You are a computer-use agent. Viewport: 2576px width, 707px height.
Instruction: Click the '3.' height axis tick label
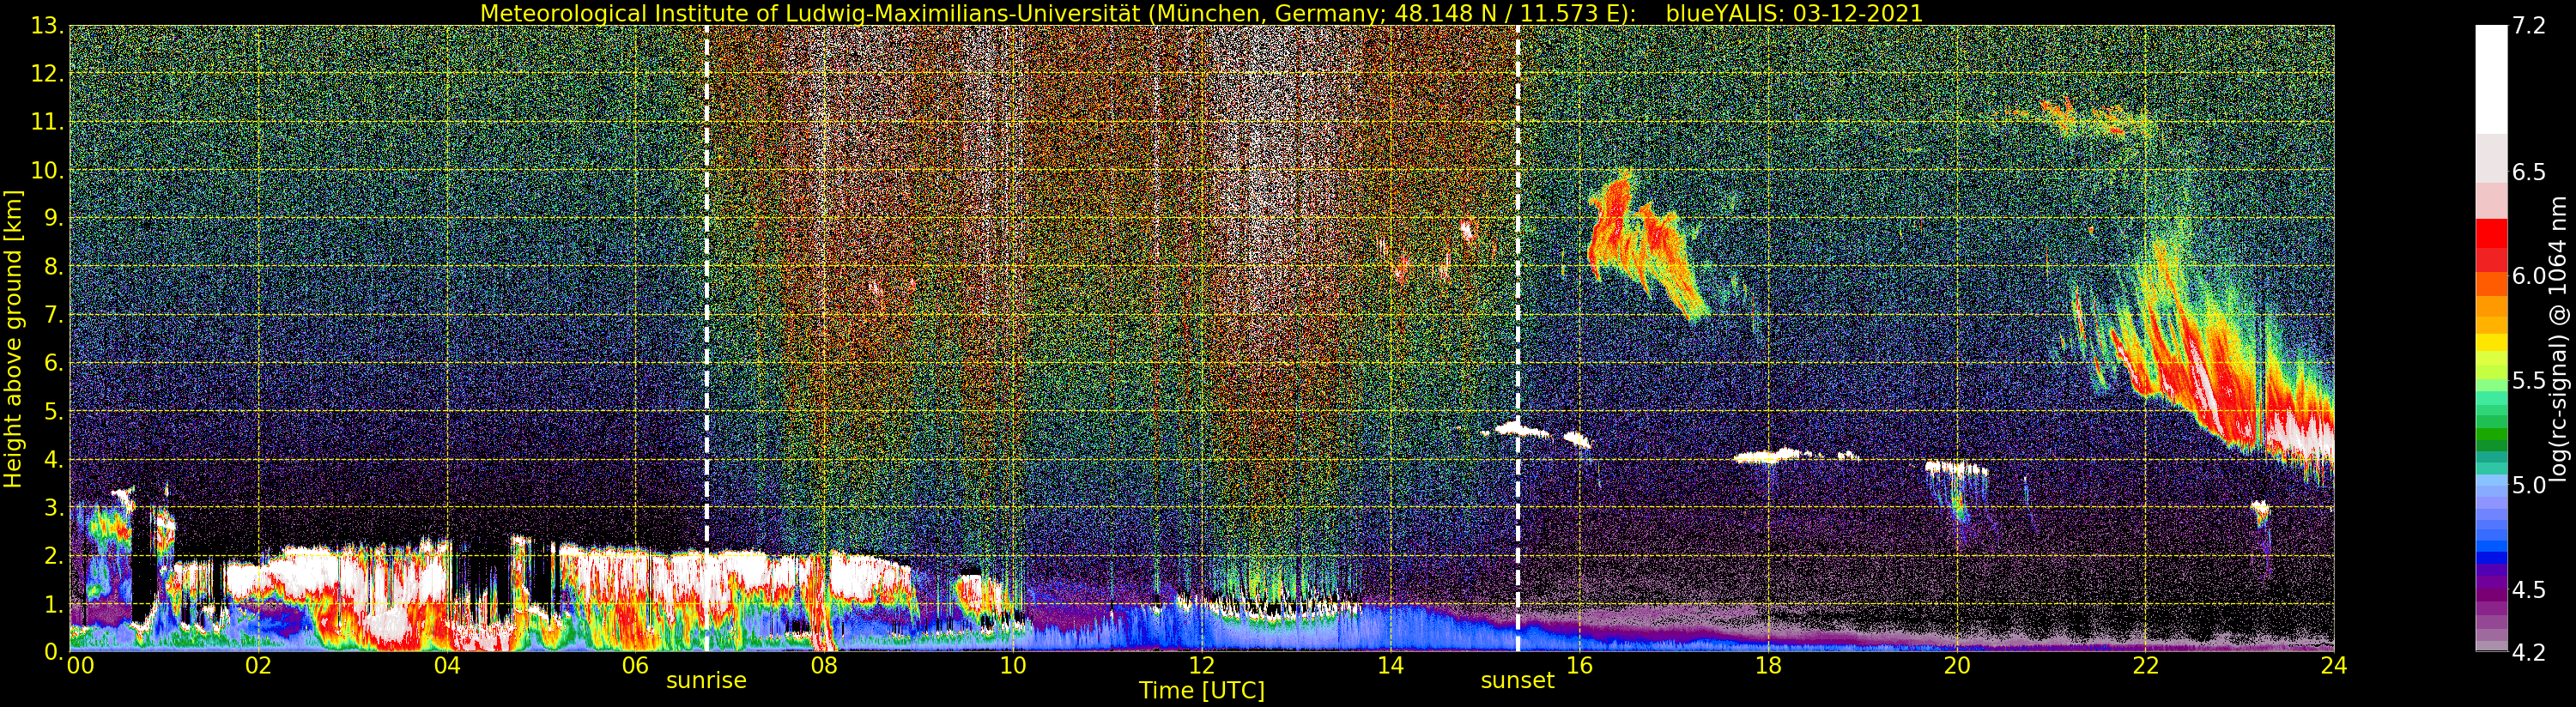(54, 507)
